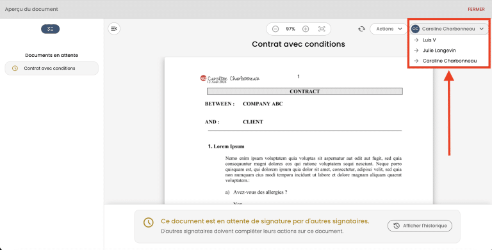Click the Contrat avec conditions document title
Screen dimensions: 492x250
point(299,44)
